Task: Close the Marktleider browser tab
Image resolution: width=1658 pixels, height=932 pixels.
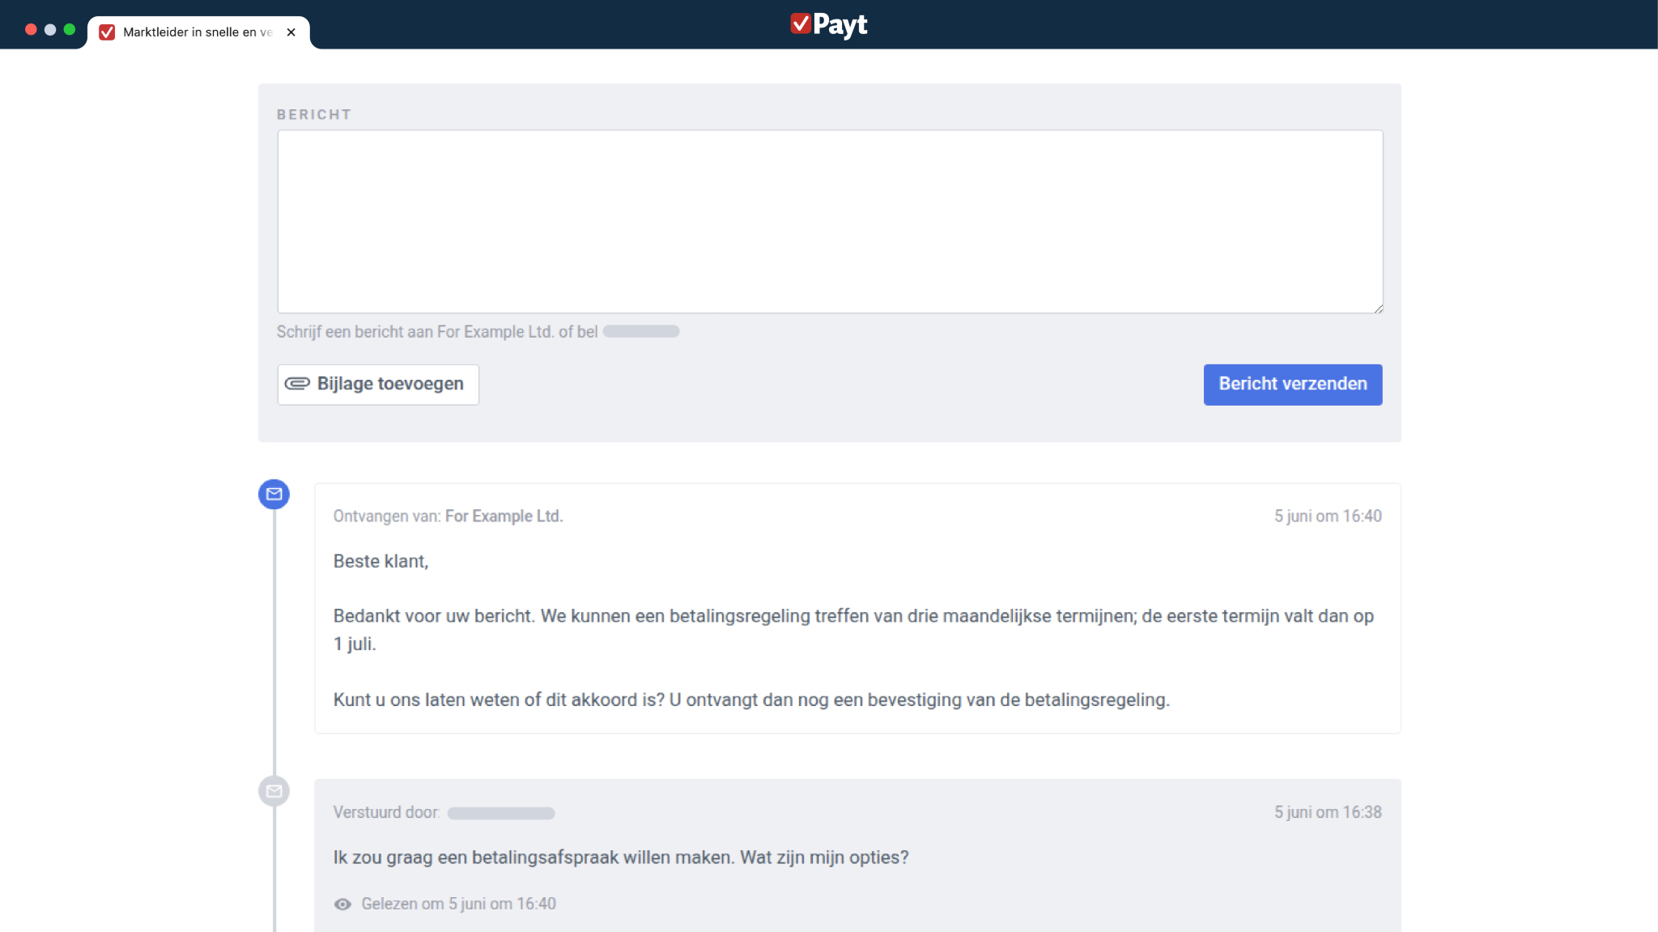Action: 291,32
